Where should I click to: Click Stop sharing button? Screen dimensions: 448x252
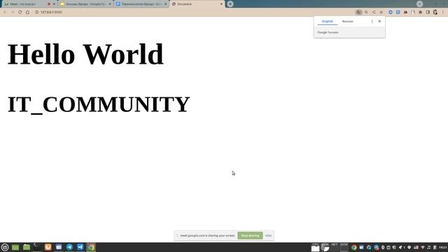(x=250, y=236)
